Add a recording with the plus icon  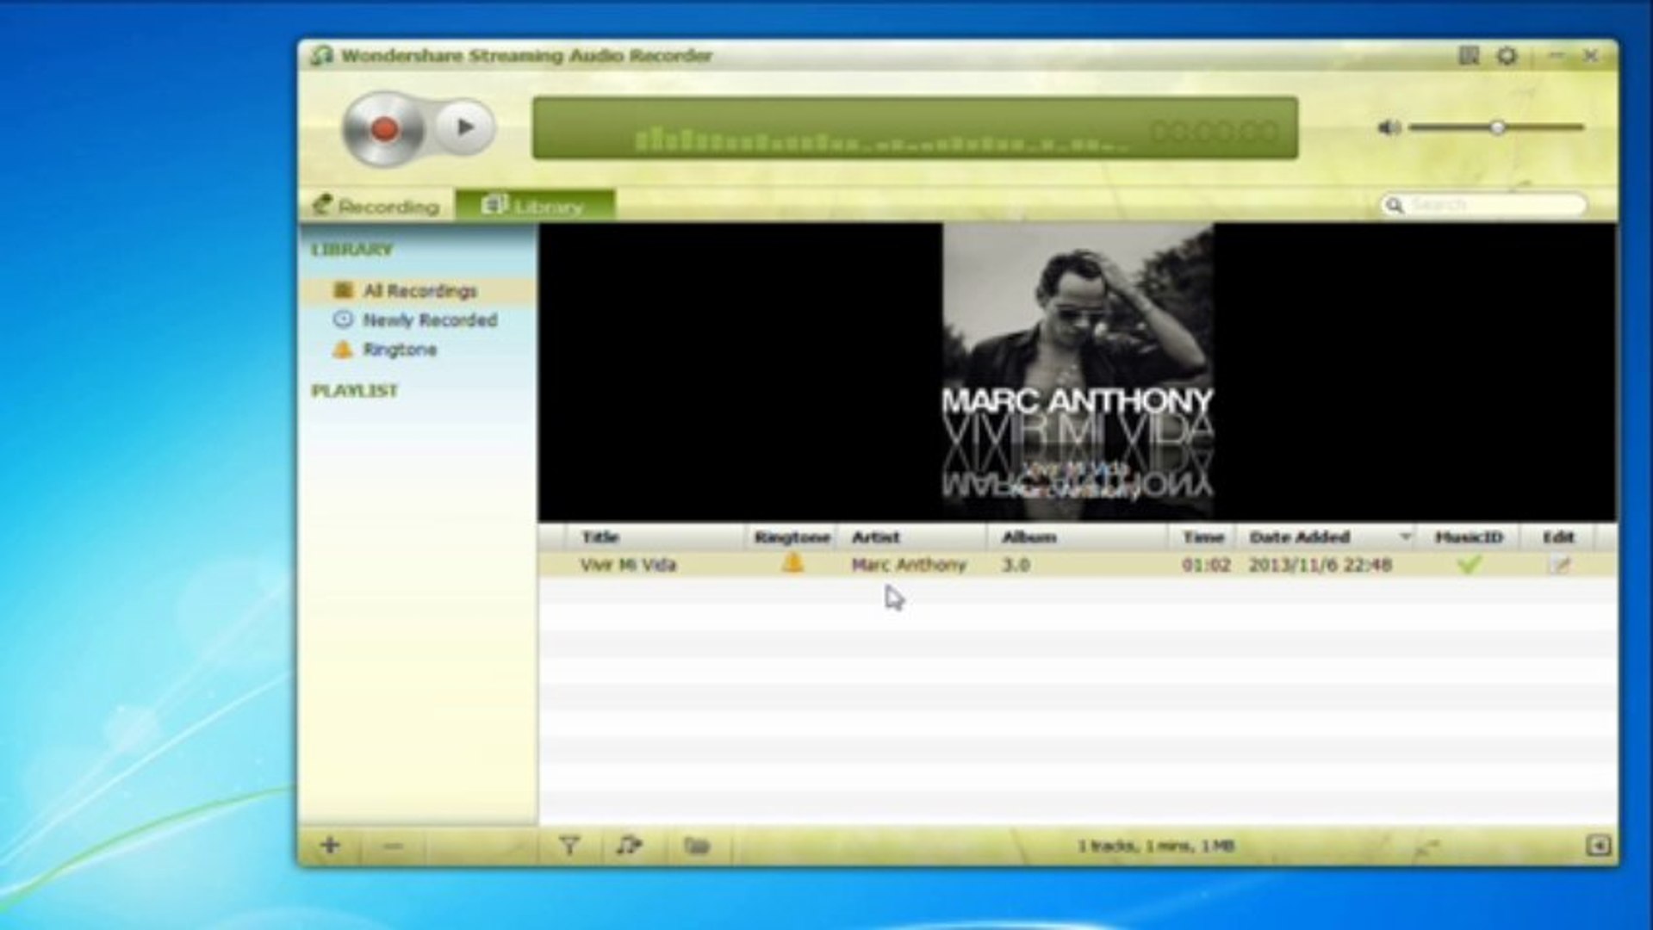330,846
